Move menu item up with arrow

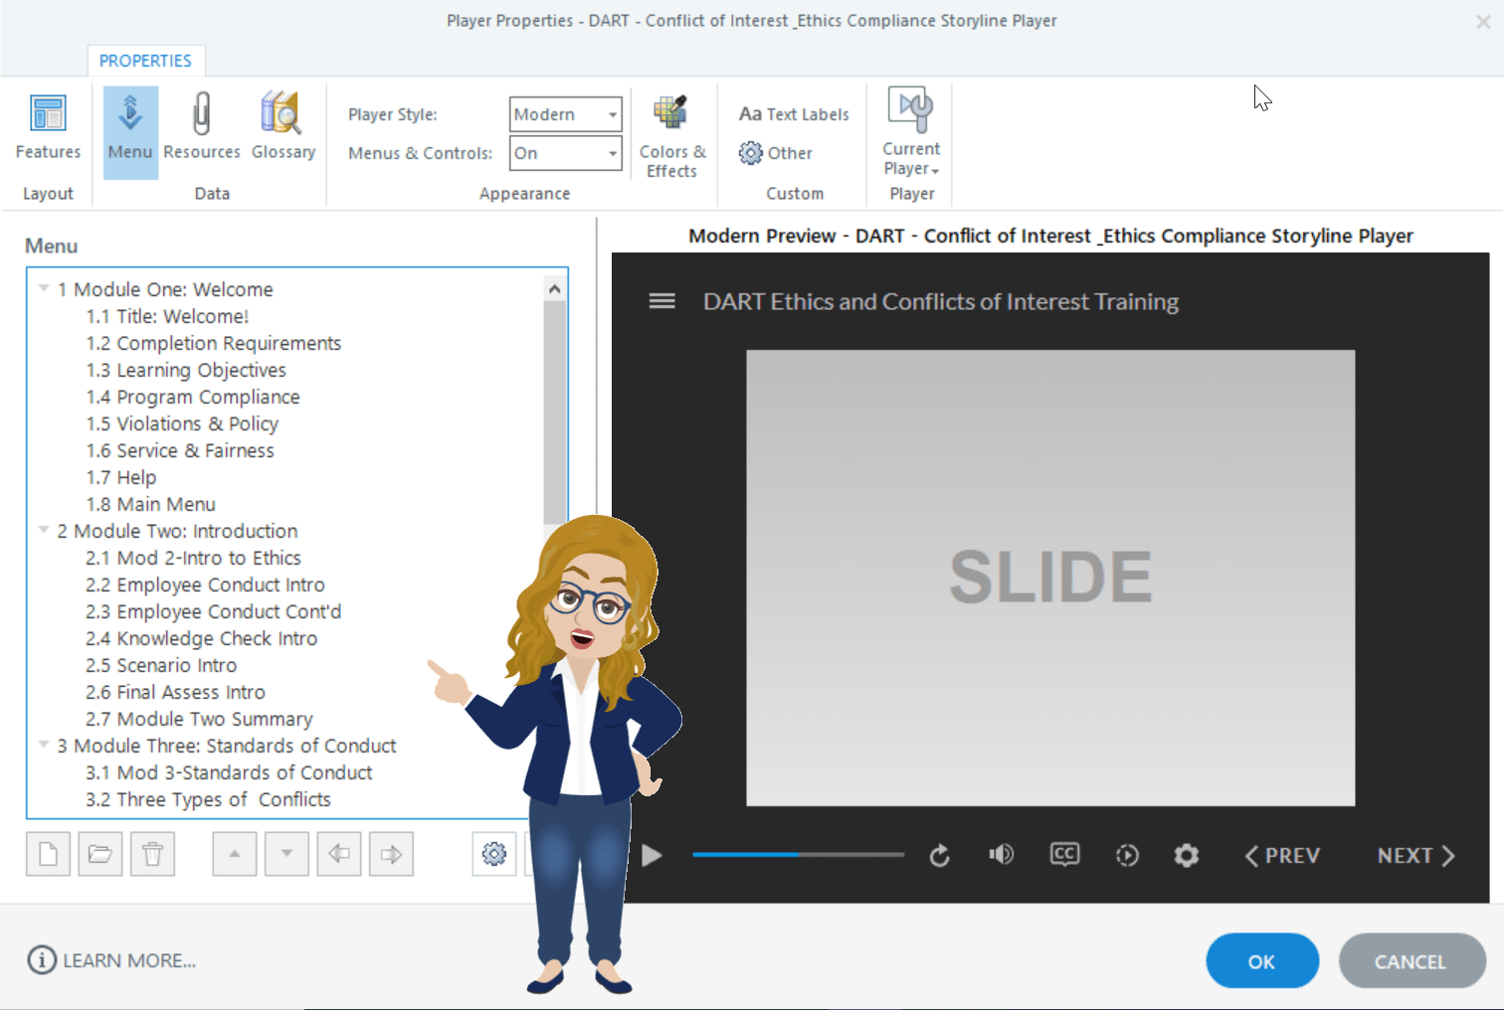(235, 854)
